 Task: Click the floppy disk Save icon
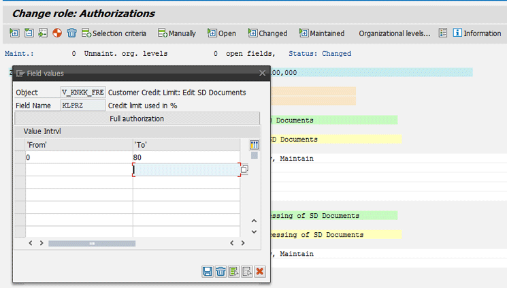pyautogui.click(x=208, y=271)
